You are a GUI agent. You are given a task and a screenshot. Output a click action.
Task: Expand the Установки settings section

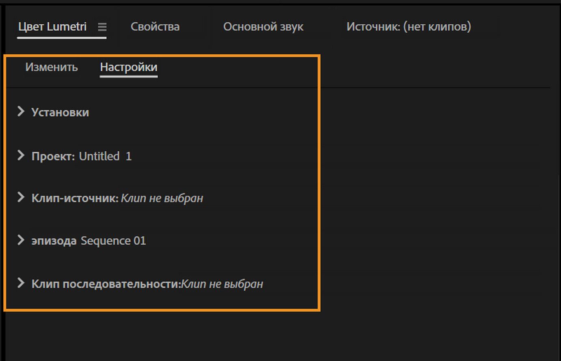click(60, 112)
